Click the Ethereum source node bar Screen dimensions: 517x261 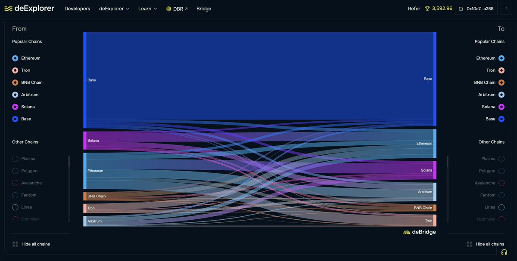point(85,171)
